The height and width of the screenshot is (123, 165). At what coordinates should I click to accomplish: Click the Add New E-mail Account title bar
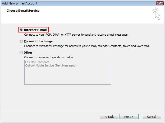point(78,3)
